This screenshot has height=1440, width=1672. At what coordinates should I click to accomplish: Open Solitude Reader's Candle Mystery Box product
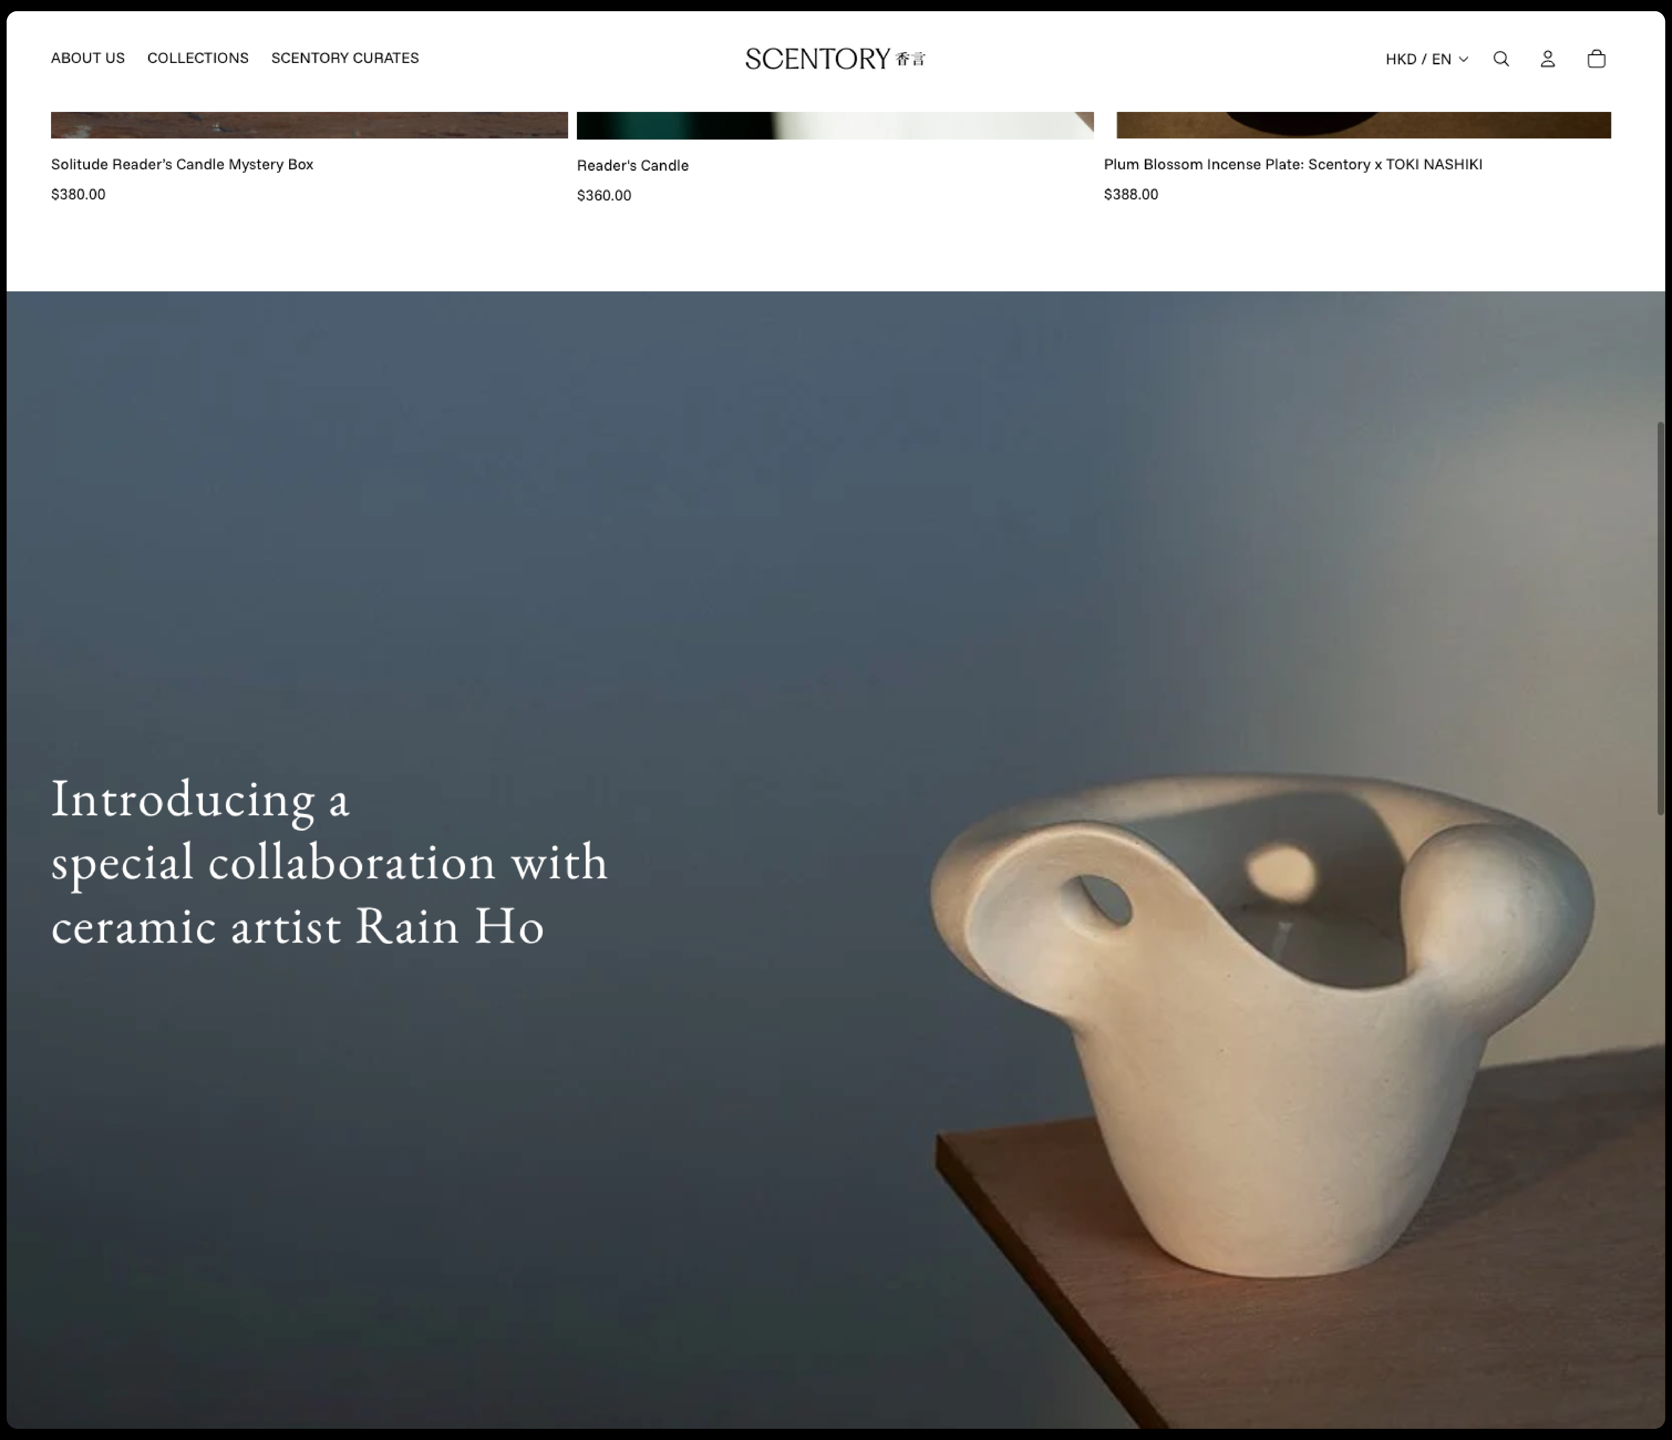182,165
